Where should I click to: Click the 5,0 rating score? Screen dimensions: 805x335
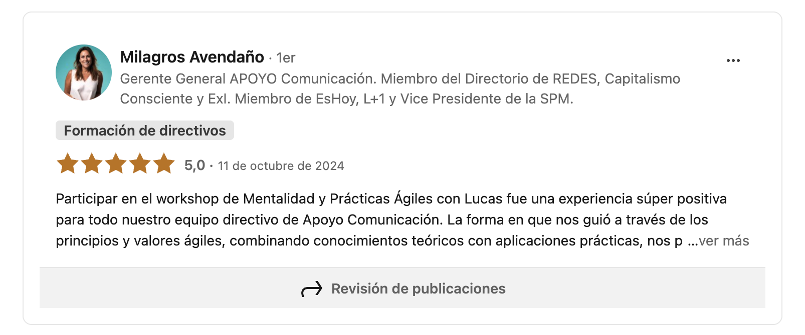pos(194,165)
